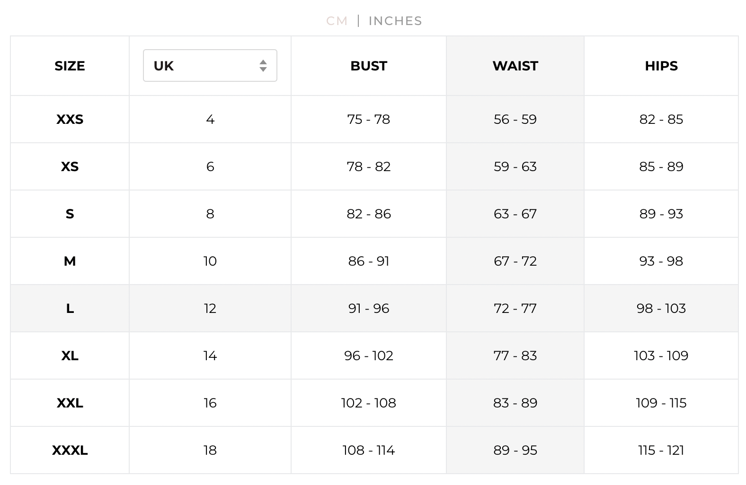Switch measurements to CM

click(x=337, y=21)
